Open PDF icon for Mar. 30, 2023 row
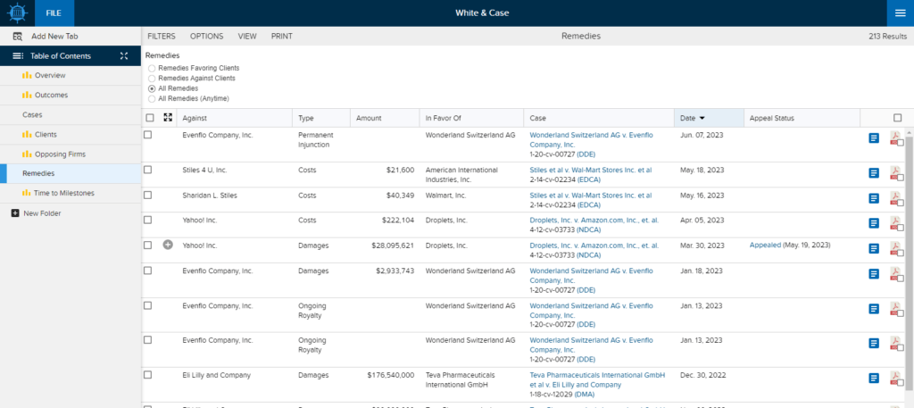The height and width of the screenshot is (408, 914). click(x=894, y=248)
